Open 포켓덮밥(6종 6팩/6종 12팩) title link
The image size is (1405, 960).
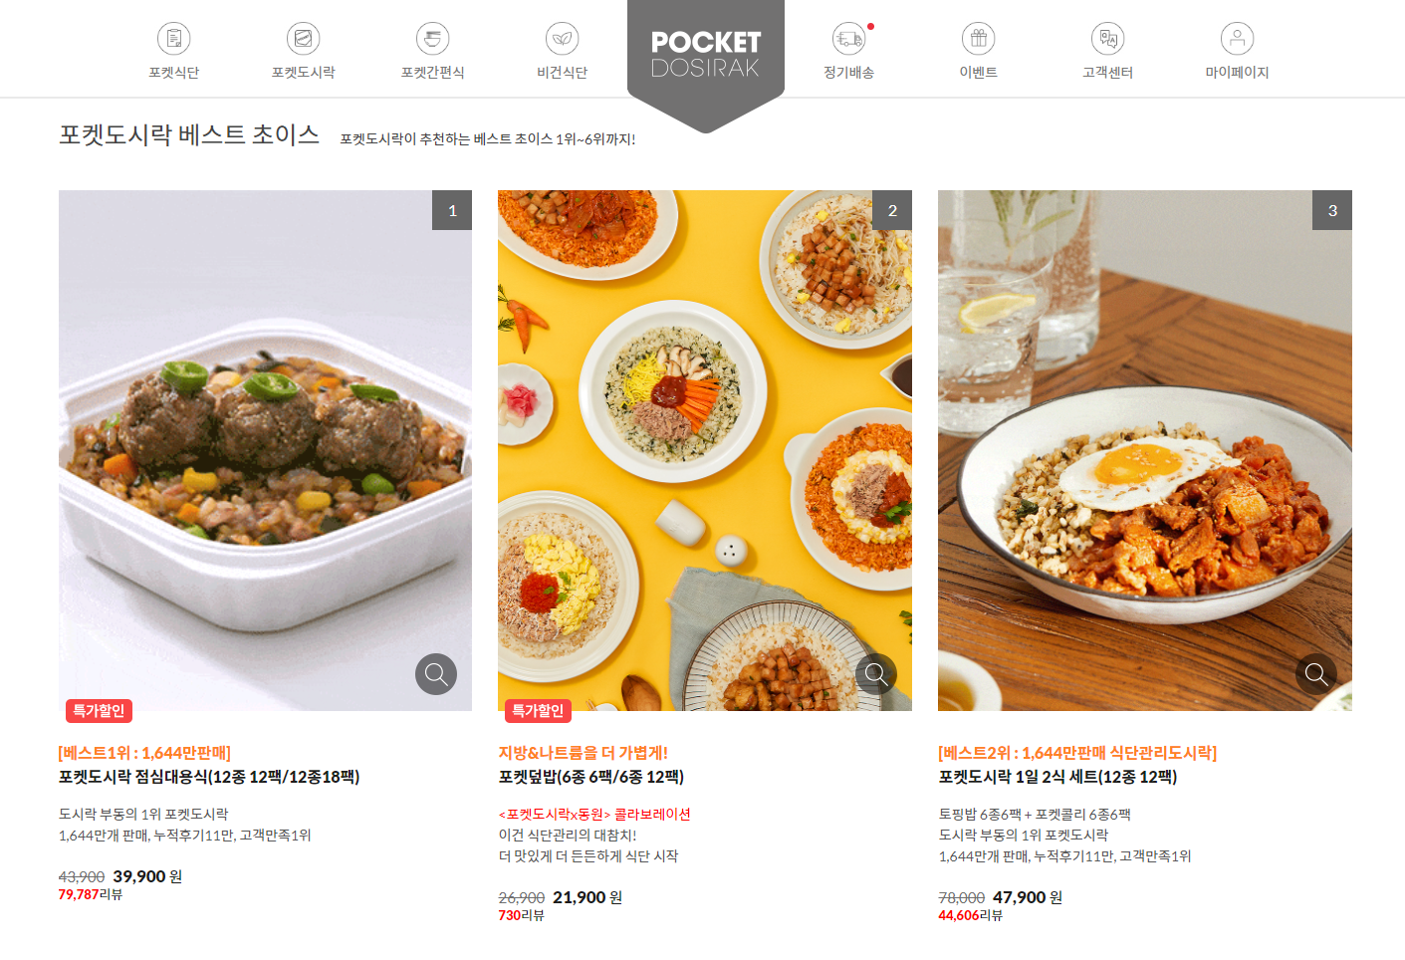pyautogui.click(x=591, y=777)
